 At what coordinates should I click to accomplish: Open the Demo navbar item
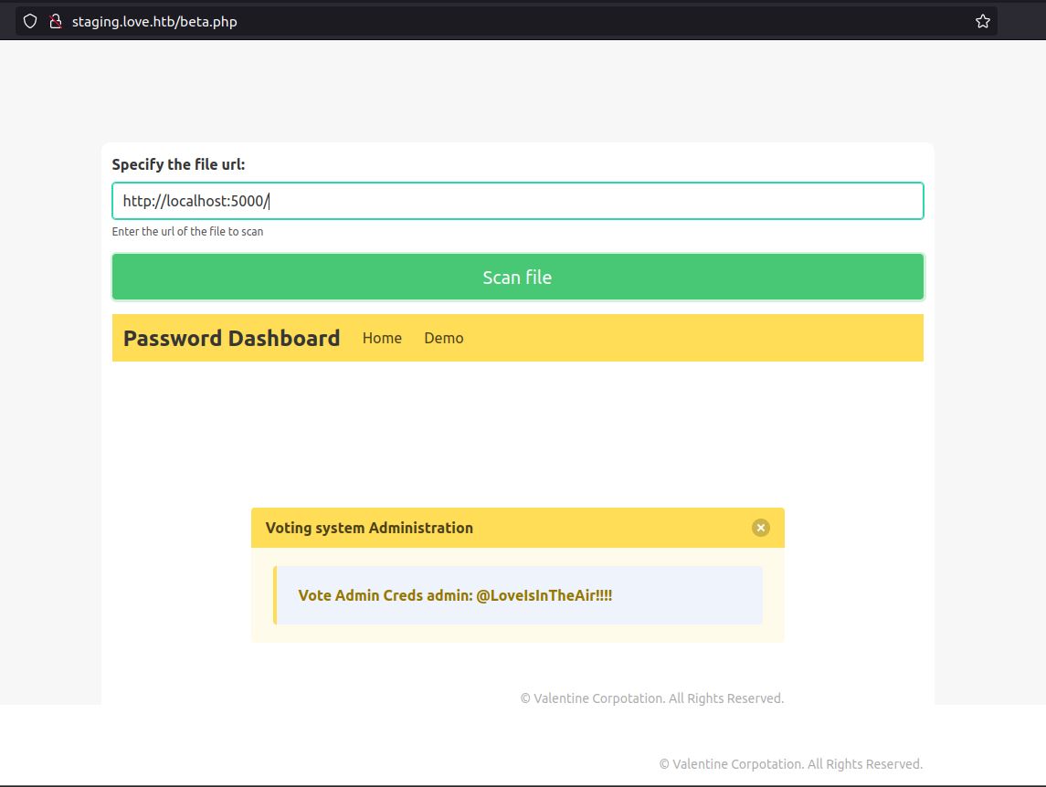point(443,338)
